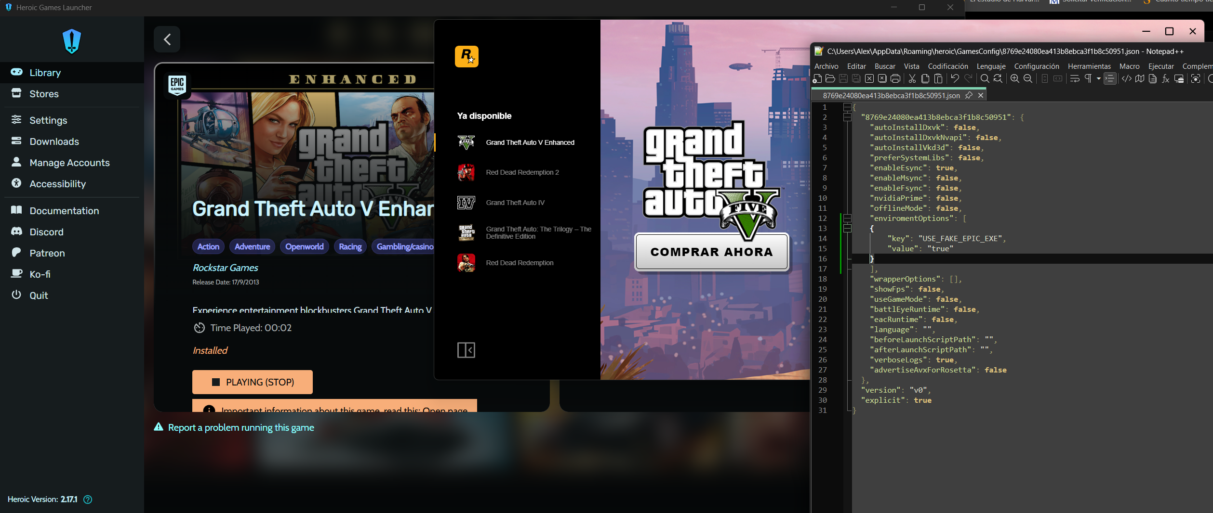
Task: Stop the game with PLAYING (STOP) button
Action: (253, 382)
